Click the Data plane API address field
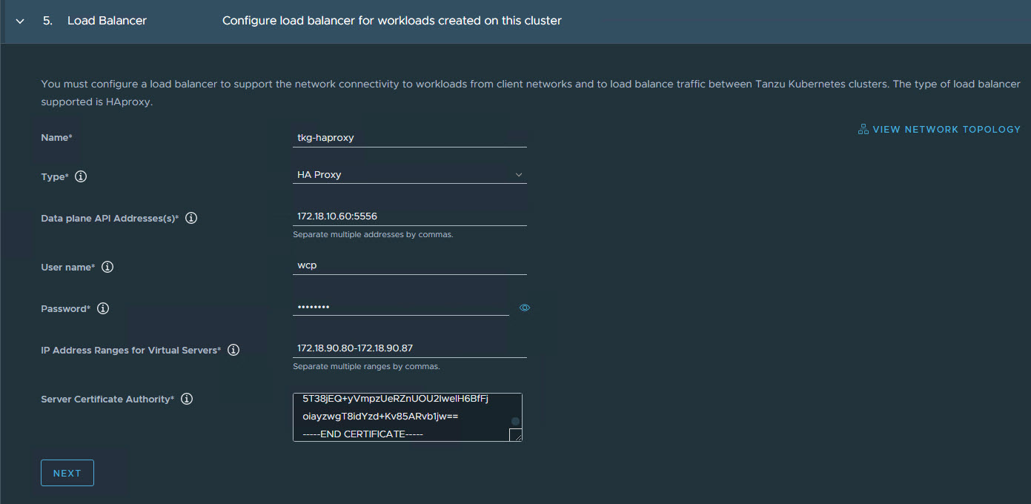 coord(409,216)
